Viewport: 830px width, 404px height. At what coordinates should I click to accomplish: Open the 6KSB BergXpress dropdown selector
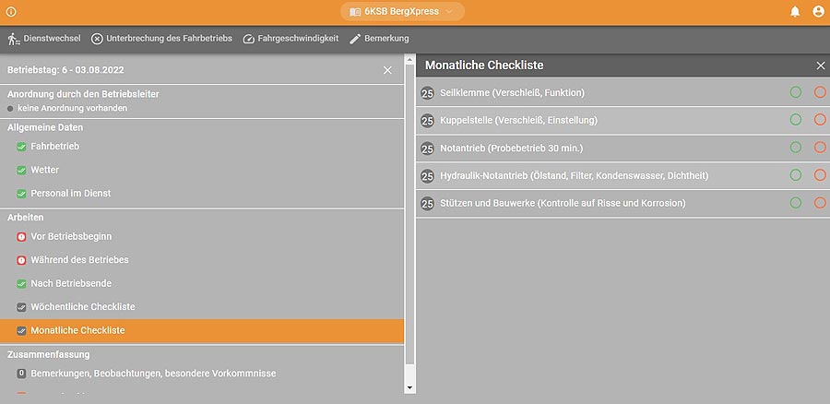coord(402,12)
